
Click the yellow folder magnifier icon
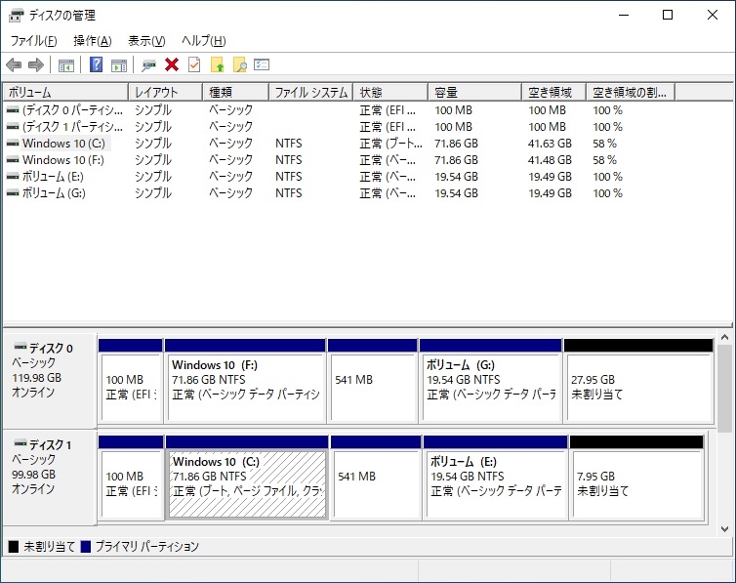coord(240,64)
